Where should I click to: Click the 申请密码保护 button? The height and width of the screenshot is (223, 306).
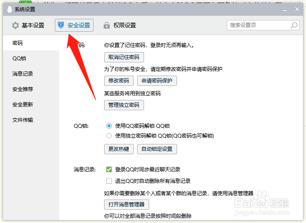coord(157,81)
